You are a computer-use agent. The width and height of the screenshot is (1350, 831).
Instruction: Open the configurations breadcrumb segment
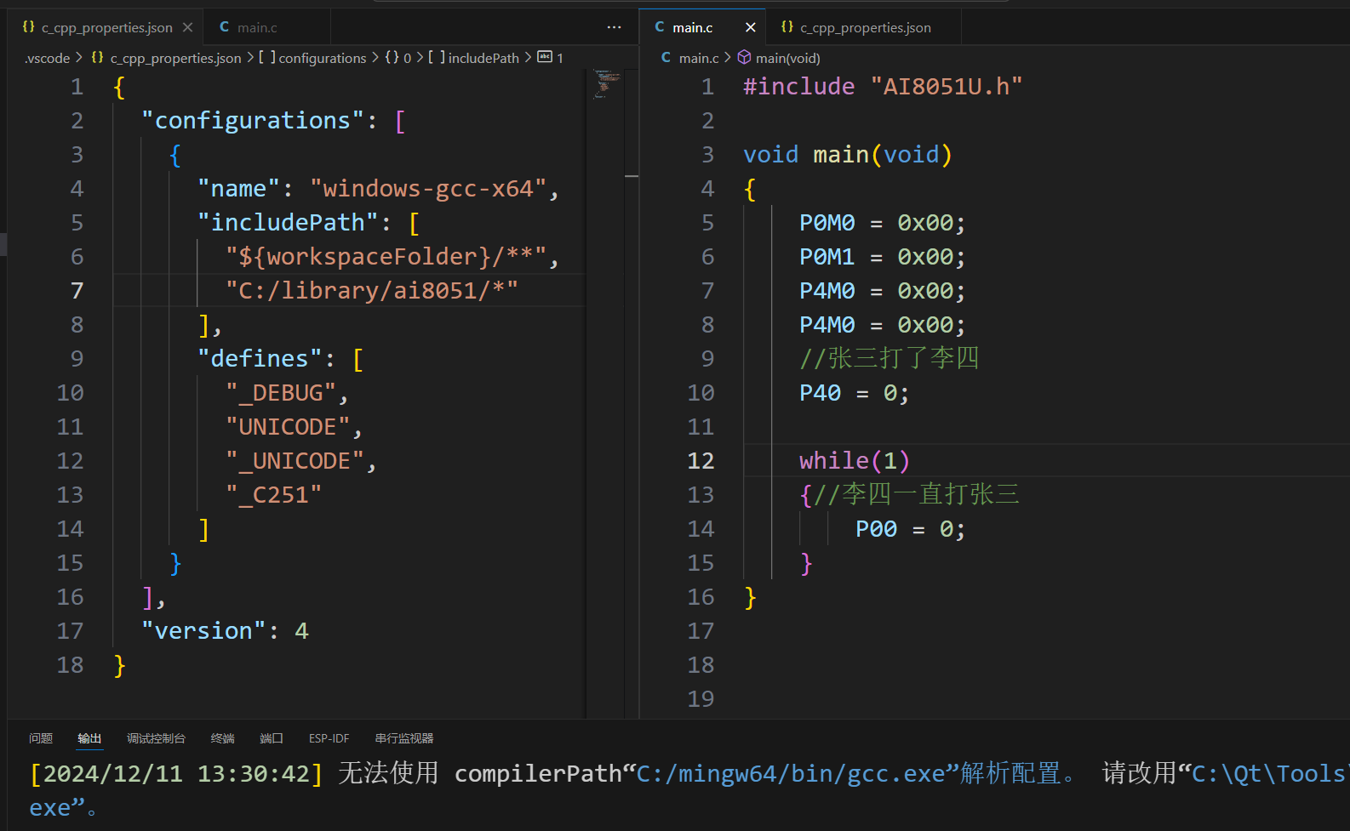tap(322, 58)
